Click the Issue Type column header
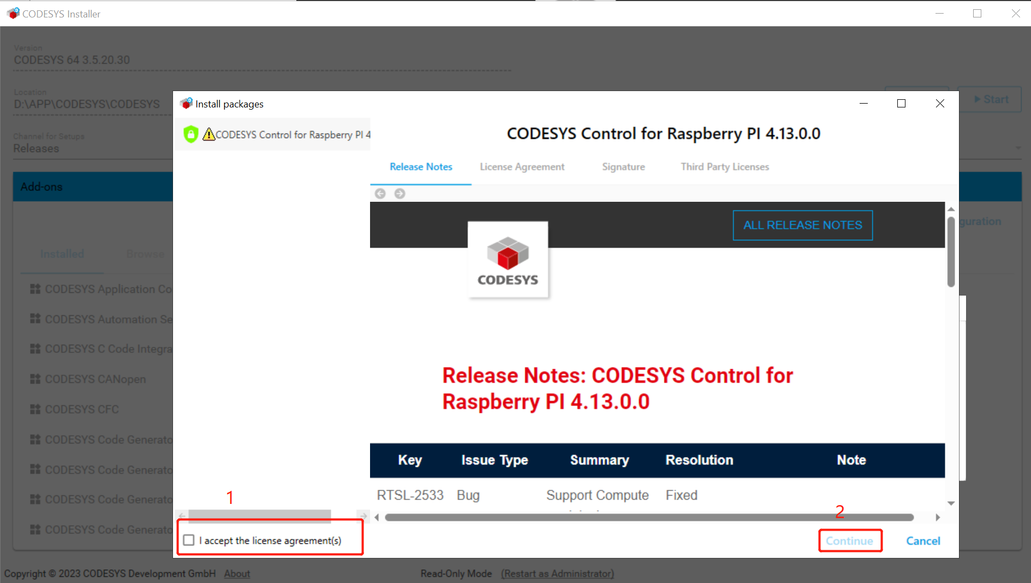 494,460
